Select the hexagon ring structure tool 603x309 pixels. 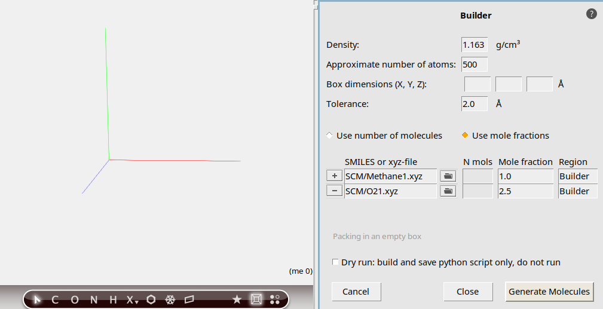tap(151, 300)
